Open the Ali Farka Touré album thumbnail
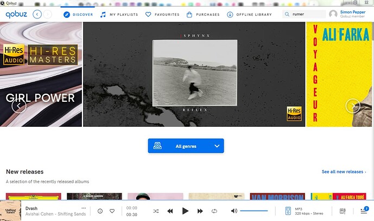The height and width of the screenshot is (221, 374). [339, 197]
